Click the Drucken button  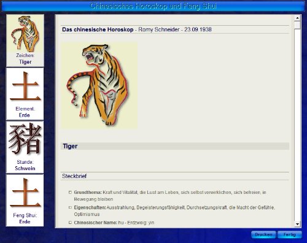(x=263, y=234)
